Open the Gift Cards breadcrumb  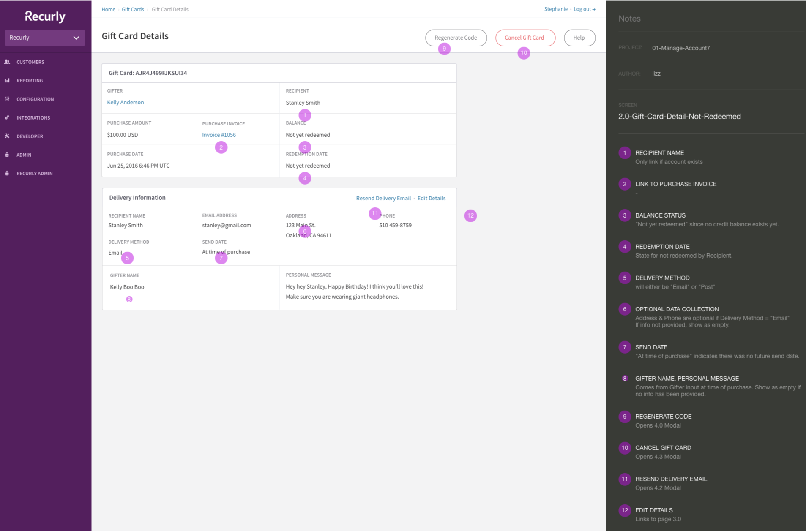(x=133, y=9)
